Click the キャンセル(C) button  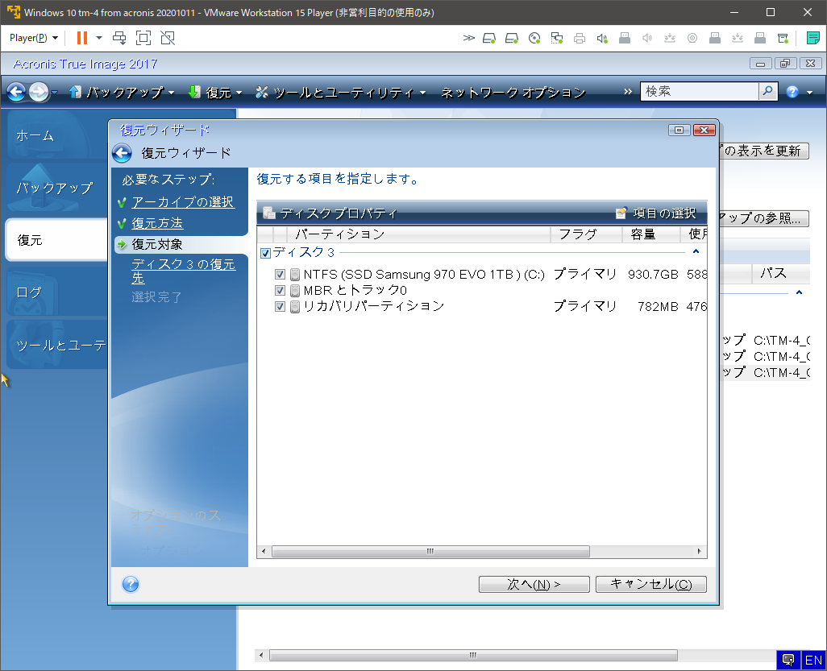(x=650, y=584)
